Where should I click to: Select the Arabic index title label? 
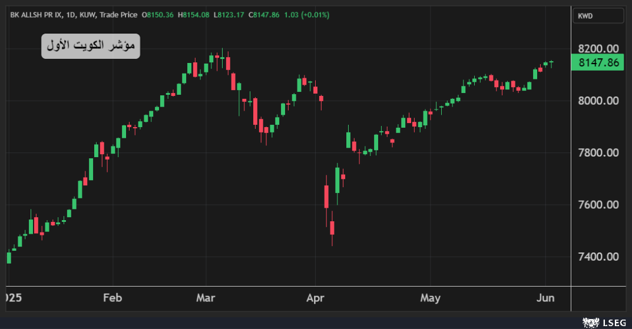pyautogui.click(x=91, y=46)
